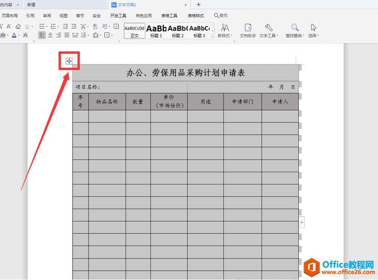Click the bullet list icon

(x=42, y=26)
